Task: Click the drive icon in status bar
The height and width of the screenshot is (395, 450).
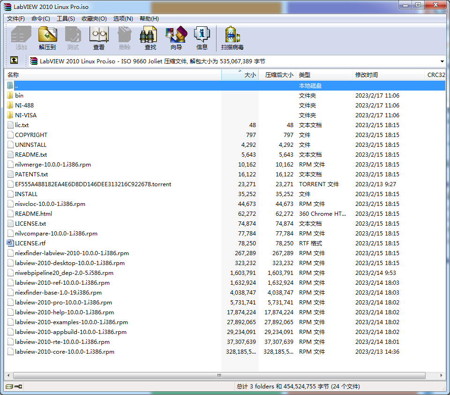Action: click(9, 387)
